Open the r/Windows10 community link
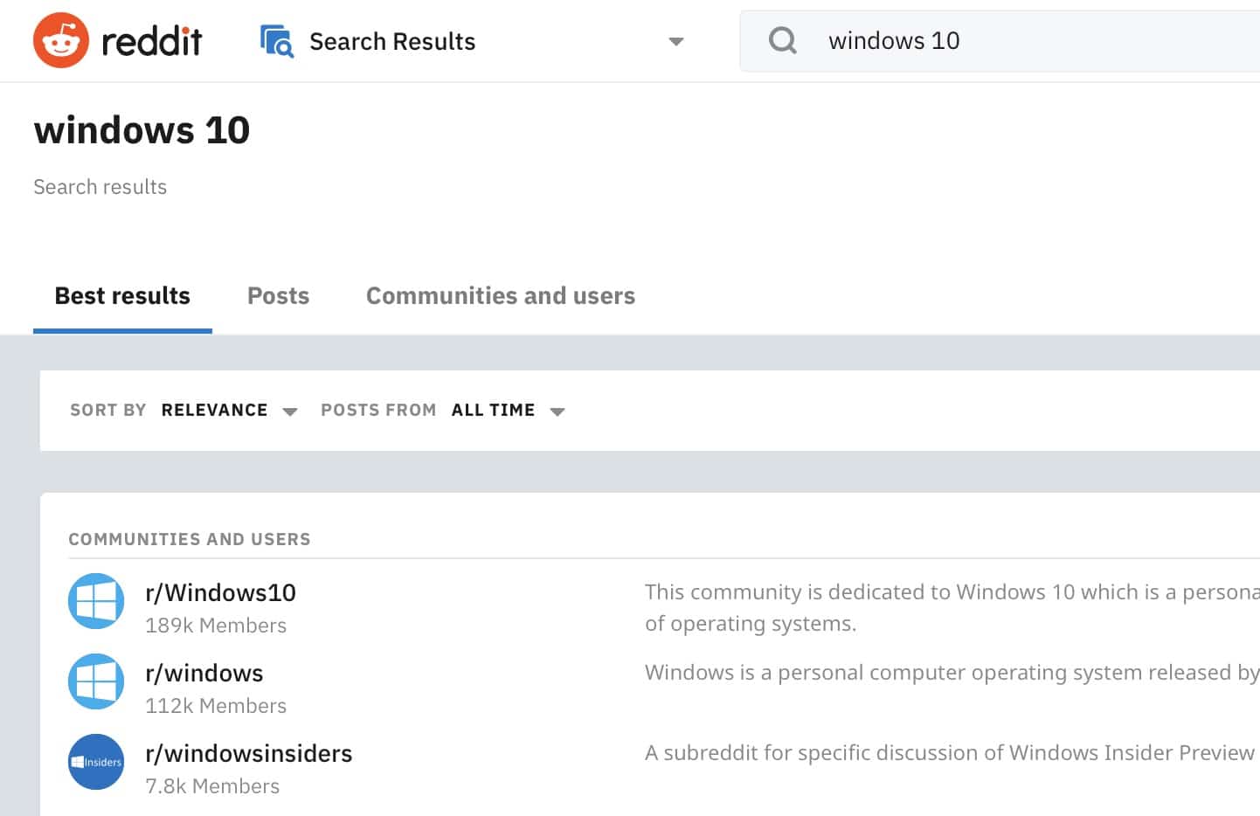1260x816 pixels. coord(220,592)
